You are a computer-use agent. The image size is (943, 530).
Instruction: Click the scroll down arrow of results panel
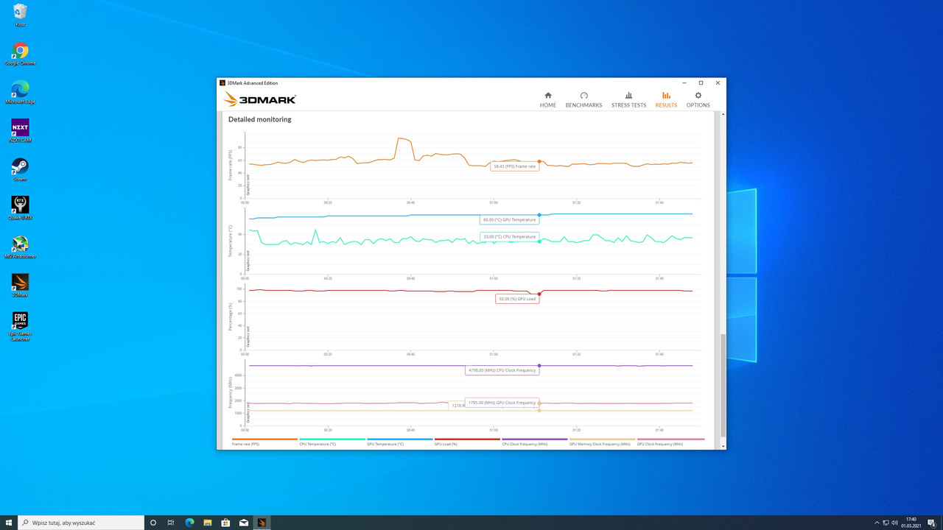pyautogui.click(x=723, y=446)
